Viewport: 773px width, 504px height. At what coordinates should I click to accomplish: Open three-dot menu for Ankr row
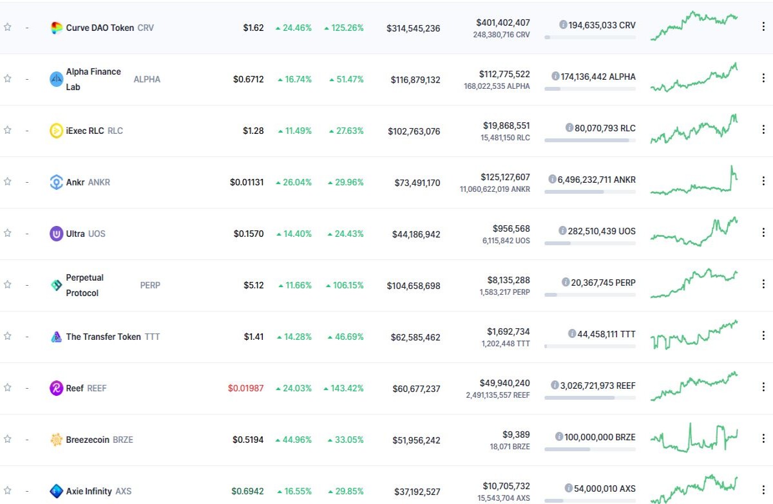click(x=763, y=182)
